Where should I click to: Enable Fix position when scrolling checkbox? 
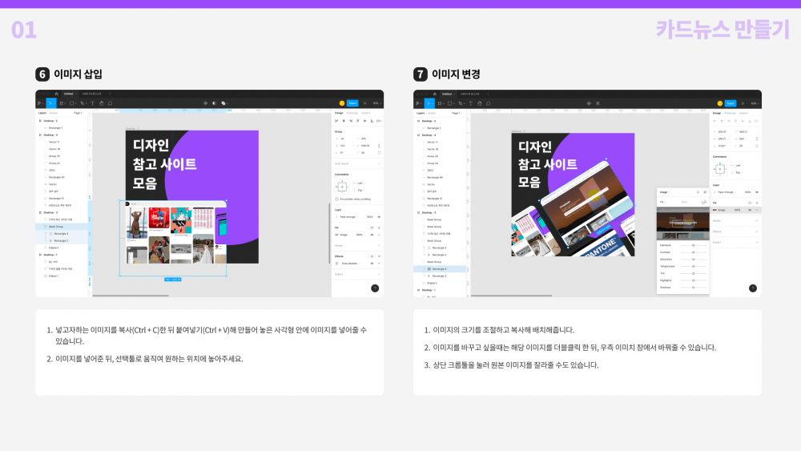tap(336, 199)
